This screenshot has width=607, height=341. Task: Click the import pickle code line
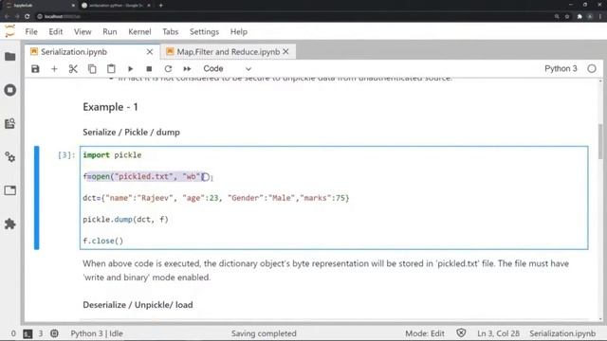tap(112, 155)
